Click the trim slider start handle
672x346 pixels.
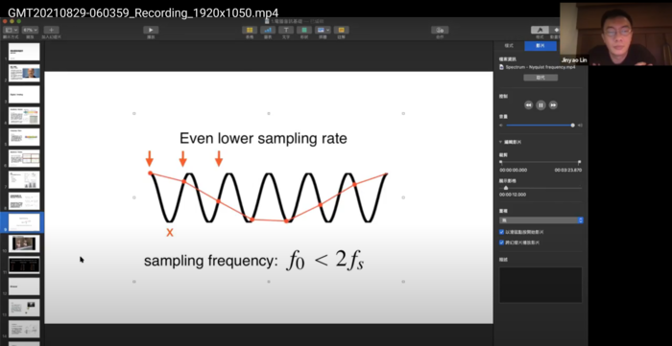coord(501,163)
